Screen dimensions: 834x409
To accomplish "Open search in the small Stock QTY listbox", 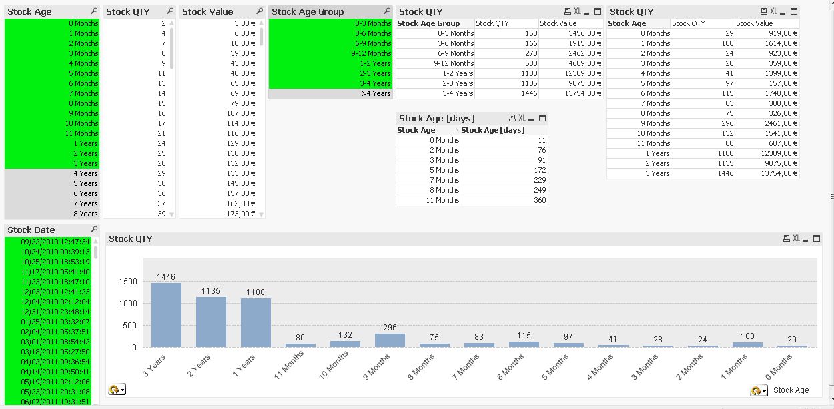I will pos(170,11).
